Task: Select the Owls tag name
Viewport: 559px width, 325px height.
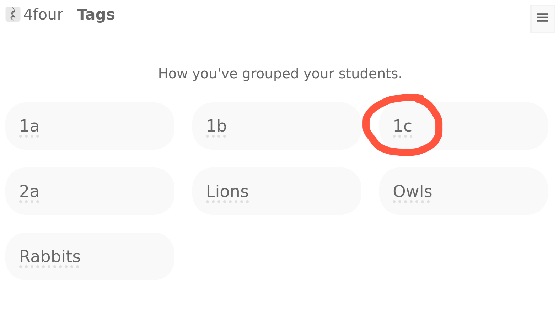Action: (x=412, y=191)
